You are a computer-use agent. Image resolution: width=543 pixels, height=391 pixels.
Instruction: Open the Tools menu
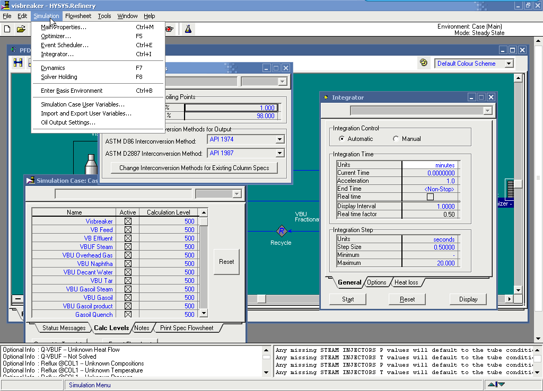click(x=104, y=16)
